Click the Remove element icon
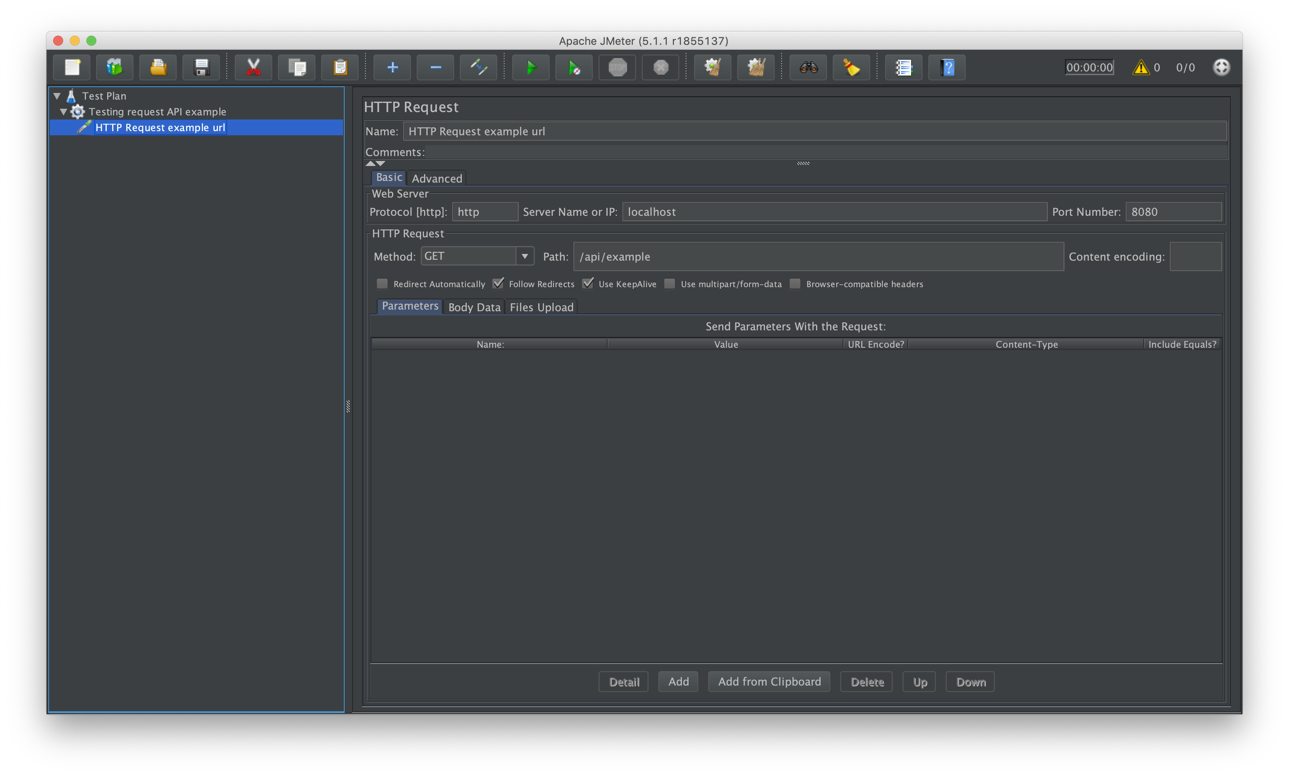The width and height of the screenshot is (1289, 776). [433, 67]
